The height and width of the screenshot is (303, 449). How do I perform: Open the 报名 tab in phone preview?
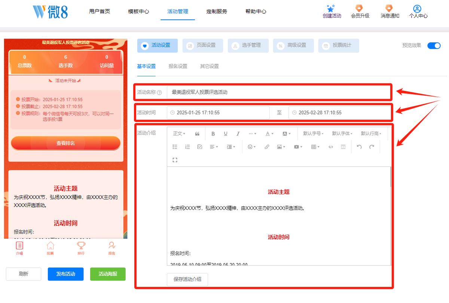(112, 248)
